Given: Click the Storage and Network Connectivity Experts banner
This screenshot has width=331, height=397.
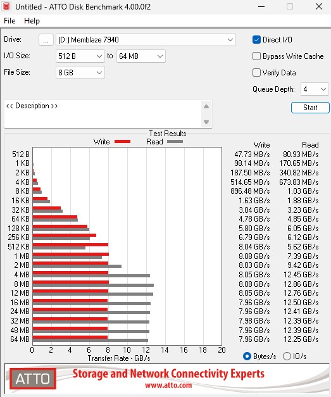Looking at the screenshot, I should pyautogui.click(x=168, y=374).
